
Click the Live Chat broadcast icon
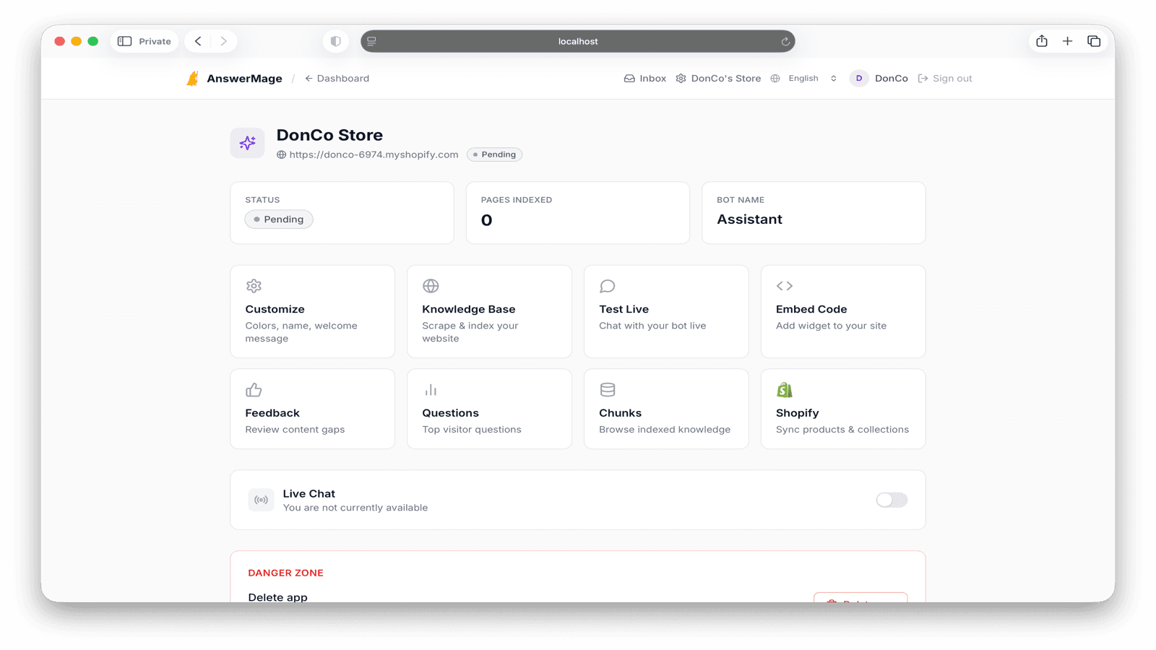[x=261, y=500]
